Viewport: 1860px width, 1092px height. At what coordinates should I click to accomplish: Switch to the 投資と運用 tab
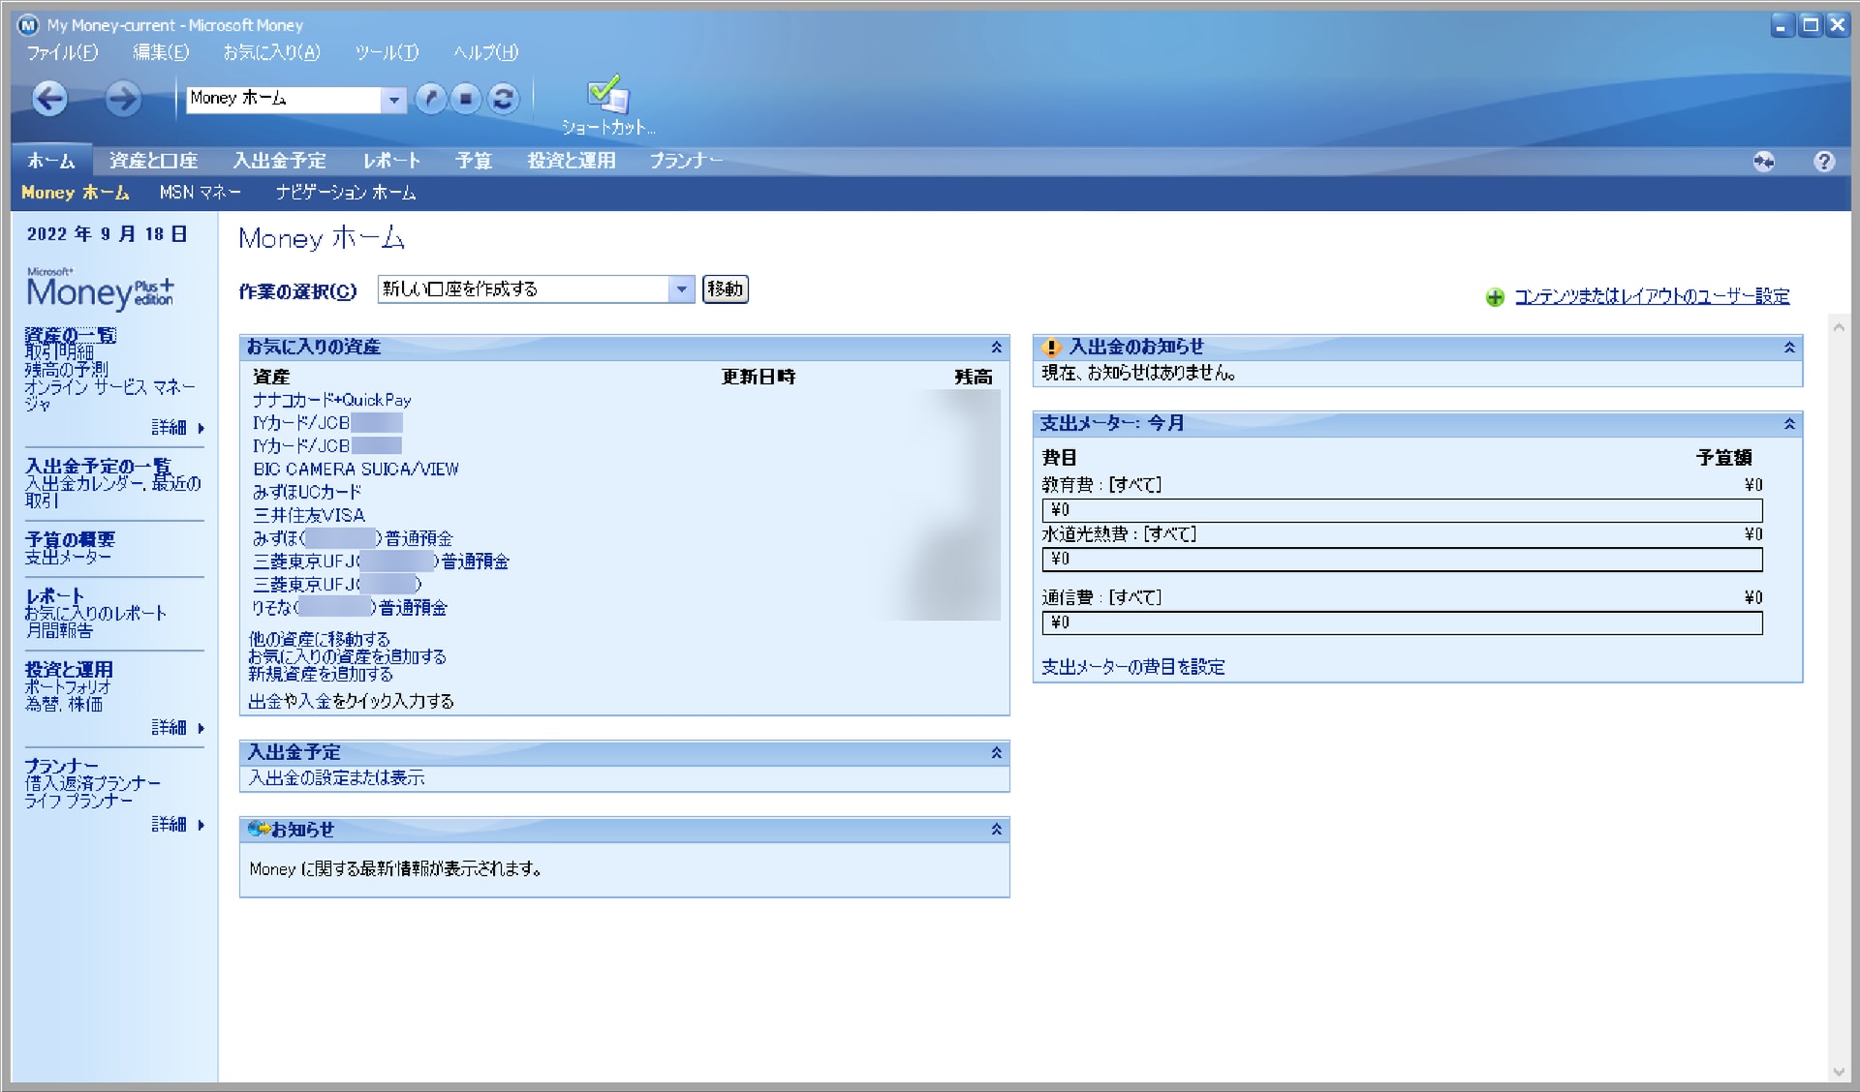click(x=572, y=161)
